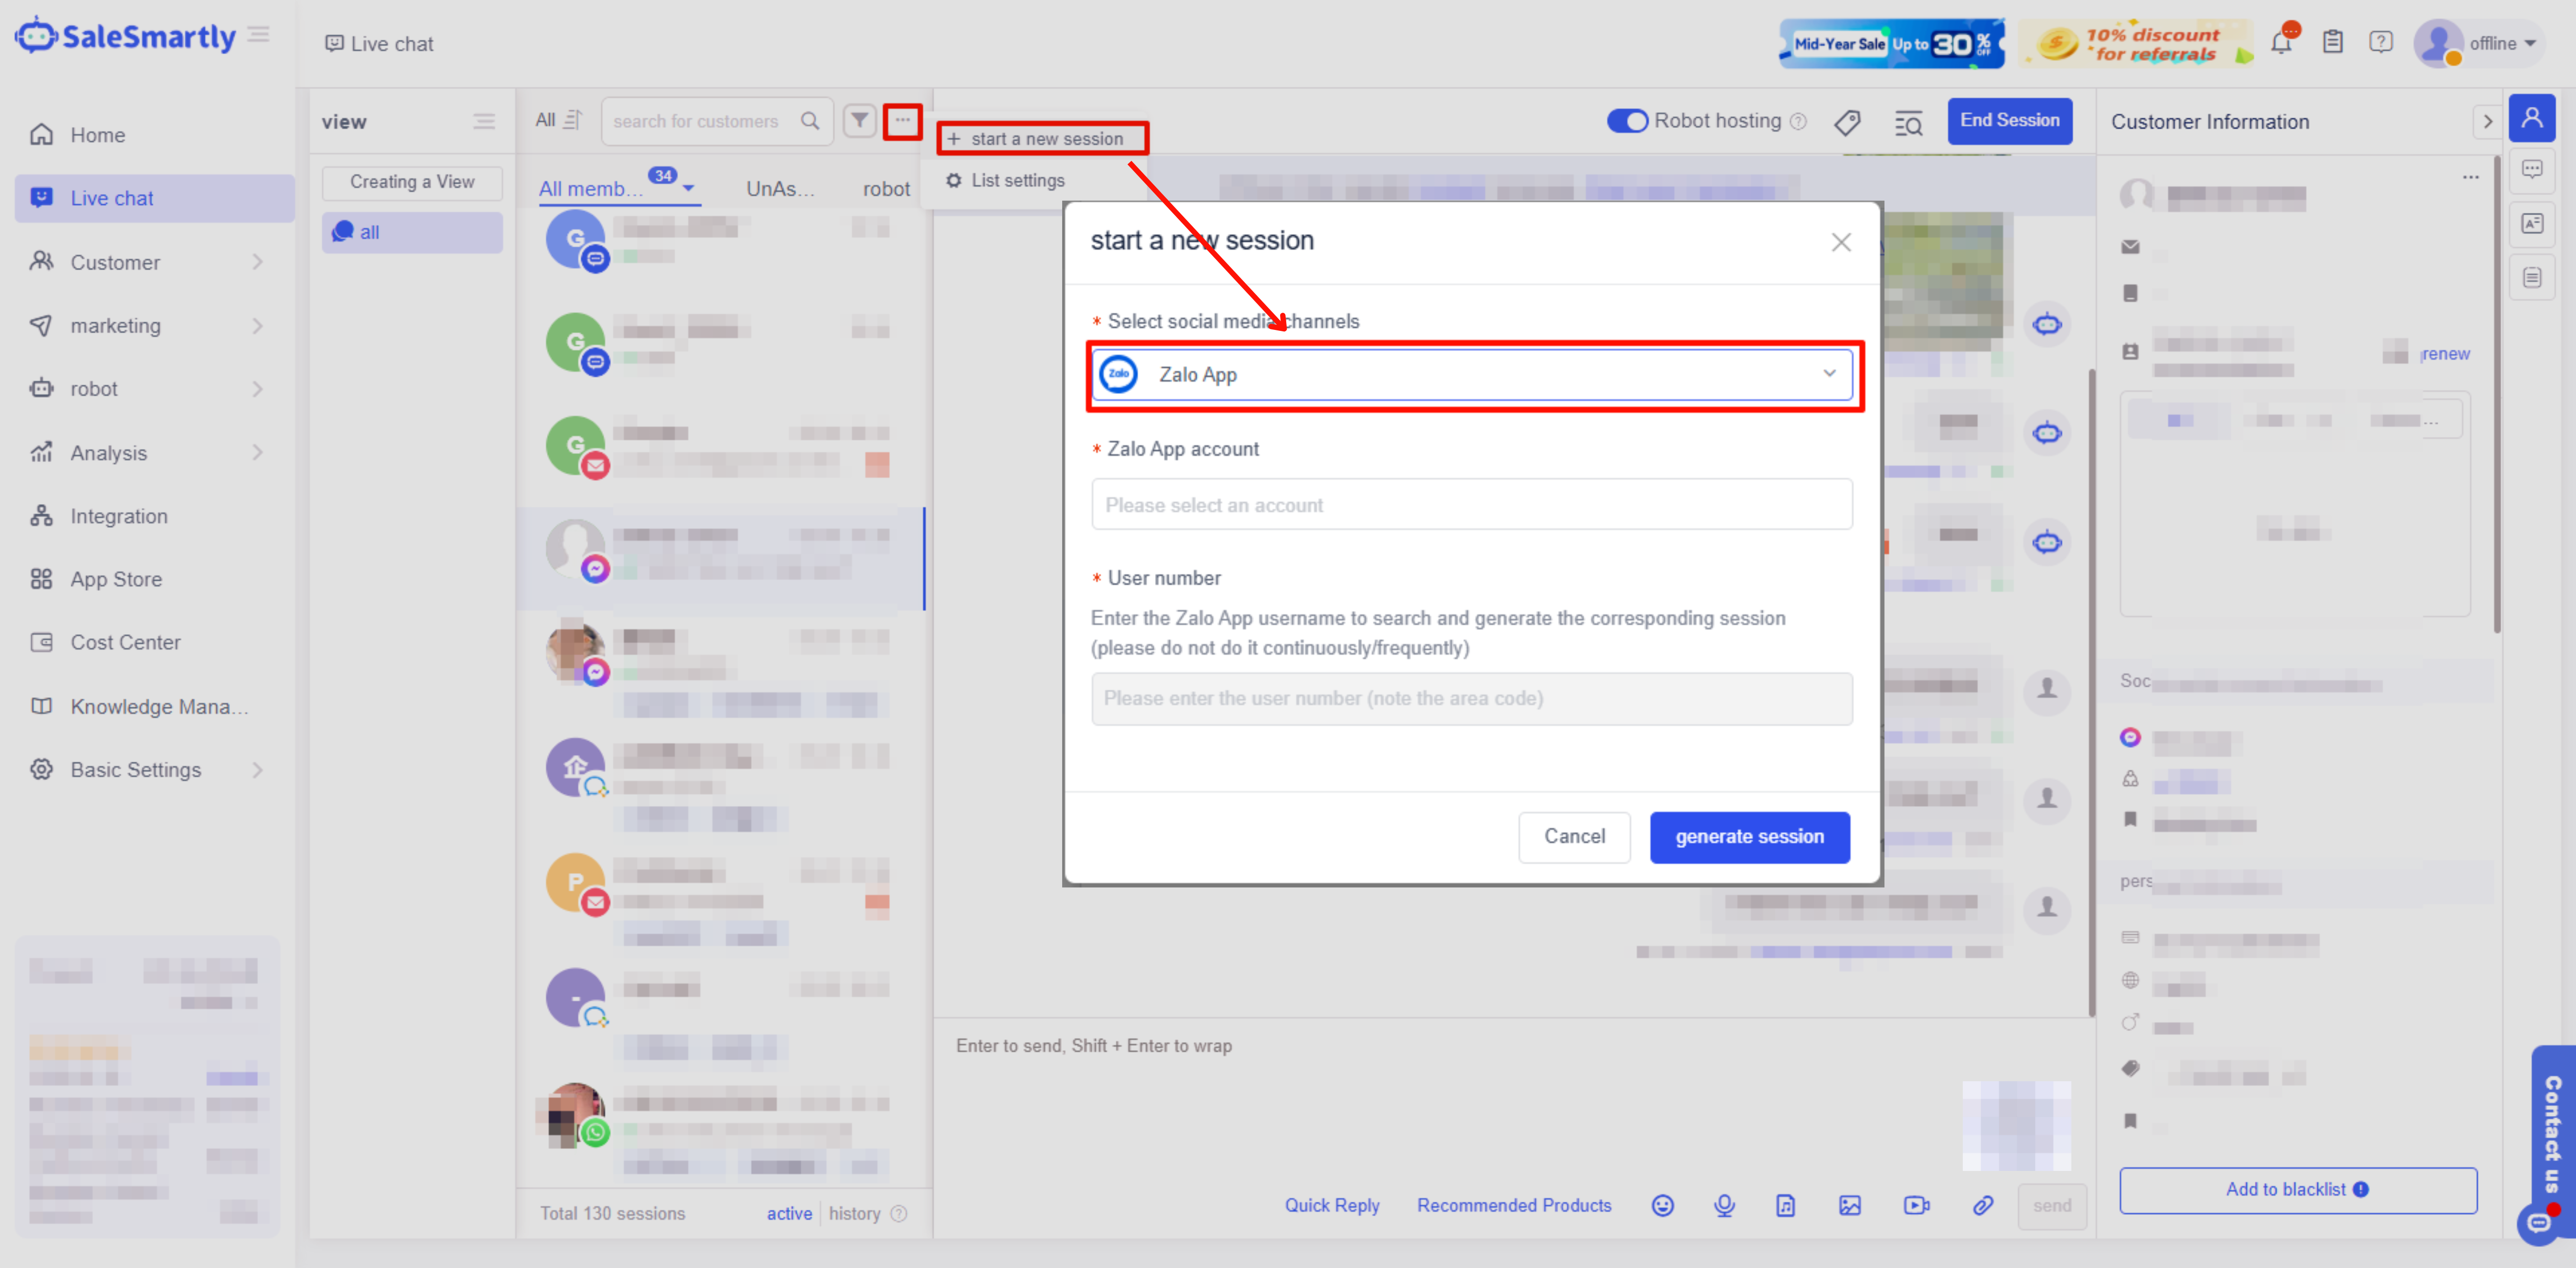Image resolution: width=2576 pixels, height=1268 pixels.
Task: Click the chat area vertical scrollbar
Action: [2091, 690]
